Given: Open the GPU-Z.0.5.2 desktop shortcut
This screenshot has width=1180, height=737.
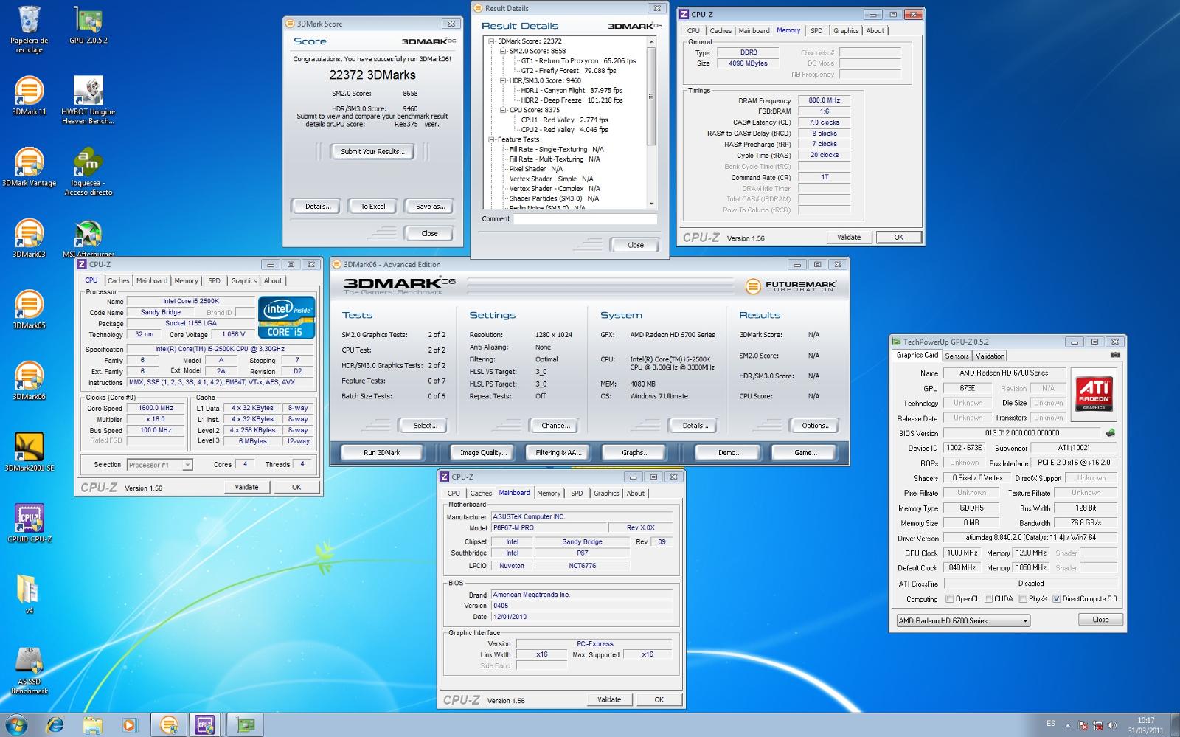Looking at the screenshot, I should pyautogui.click(x=88, y=26).
